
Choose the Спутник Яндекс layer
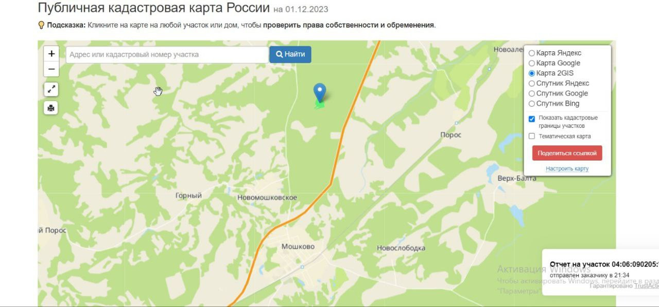pos(532,83)
